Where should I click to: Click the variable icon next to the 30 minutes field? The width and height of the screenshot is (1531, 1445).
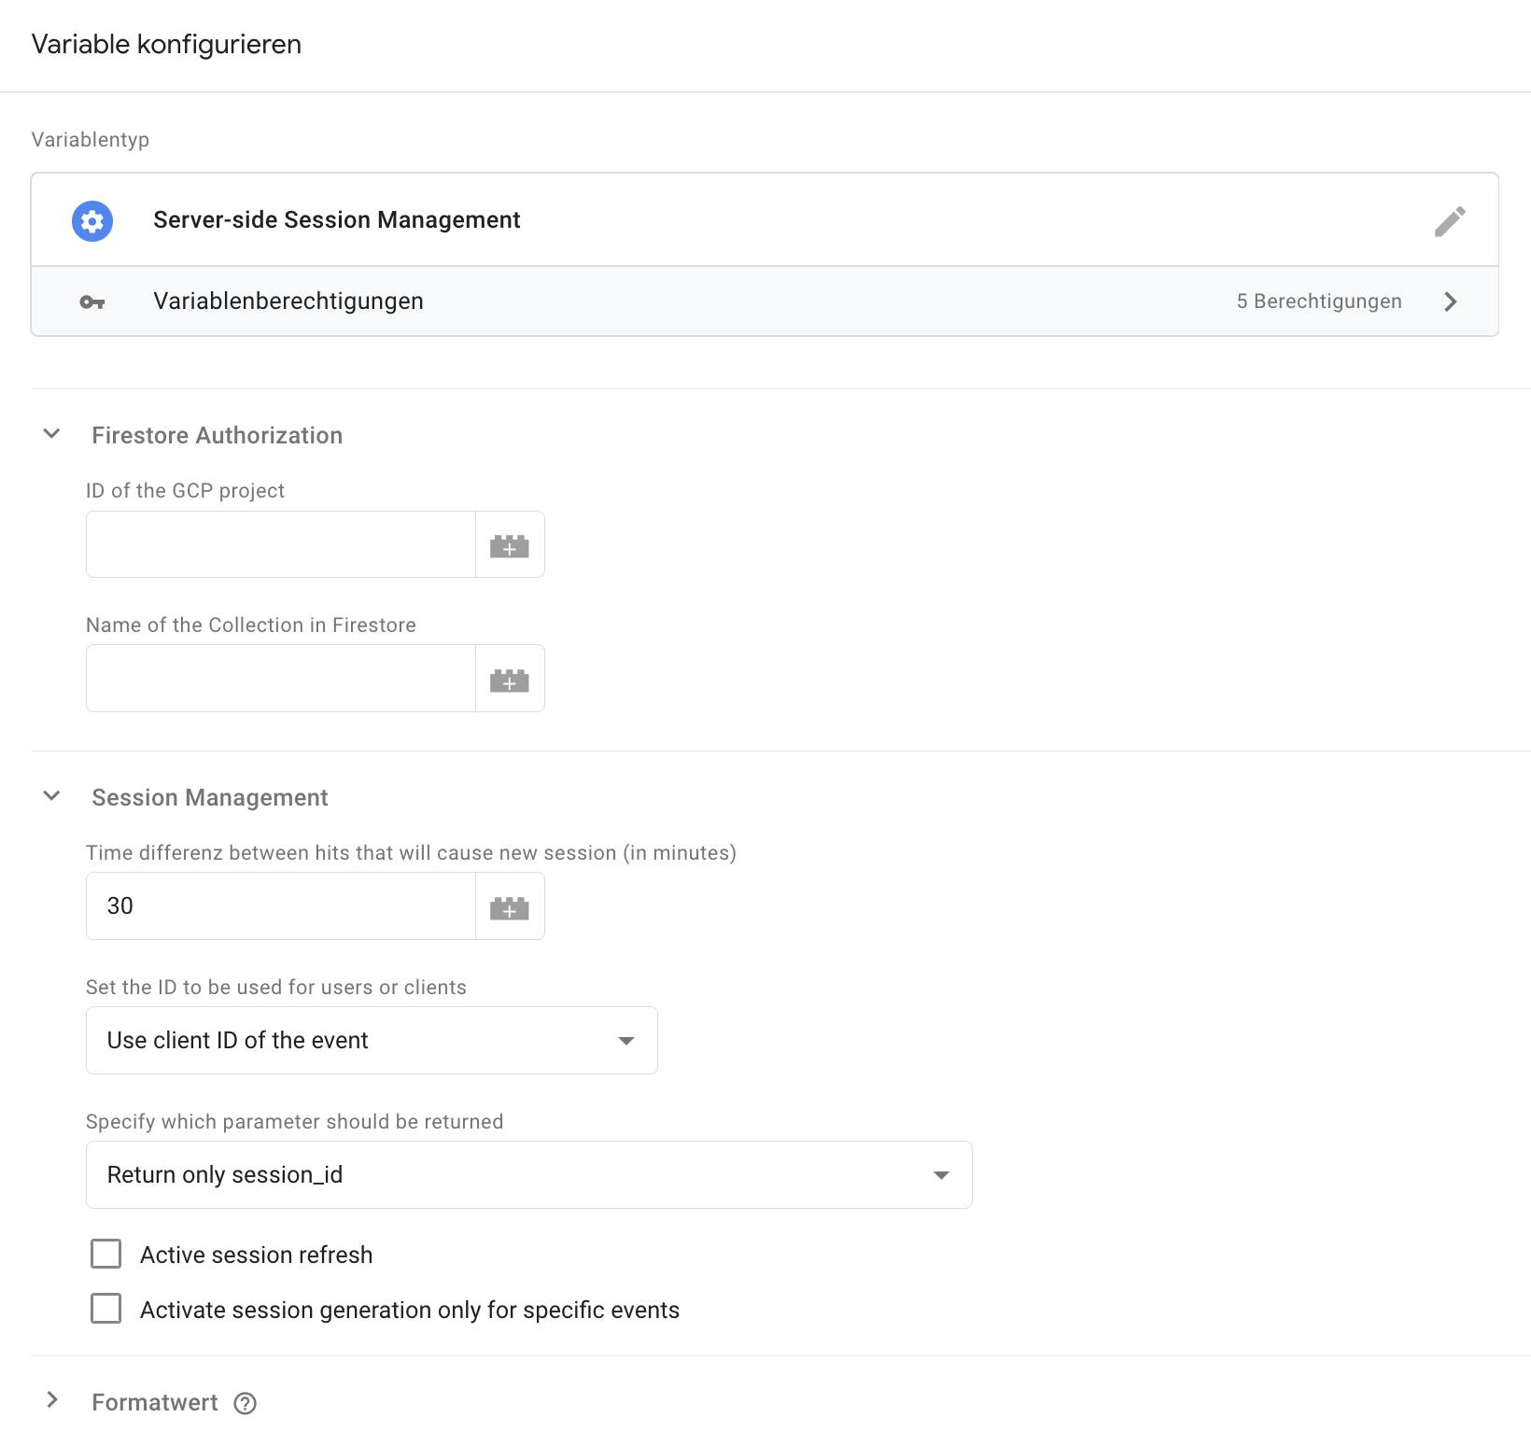509,905
